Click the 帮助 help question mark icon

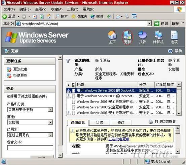[170, 51]
